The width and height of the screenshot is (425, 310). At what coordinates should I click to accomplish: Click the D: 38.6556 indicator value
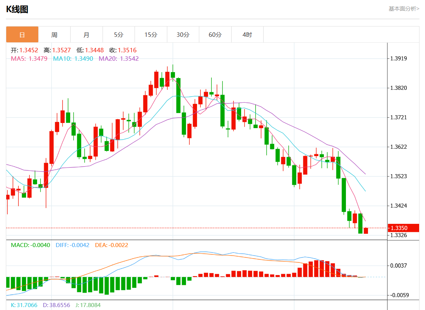tap(56, 305)
